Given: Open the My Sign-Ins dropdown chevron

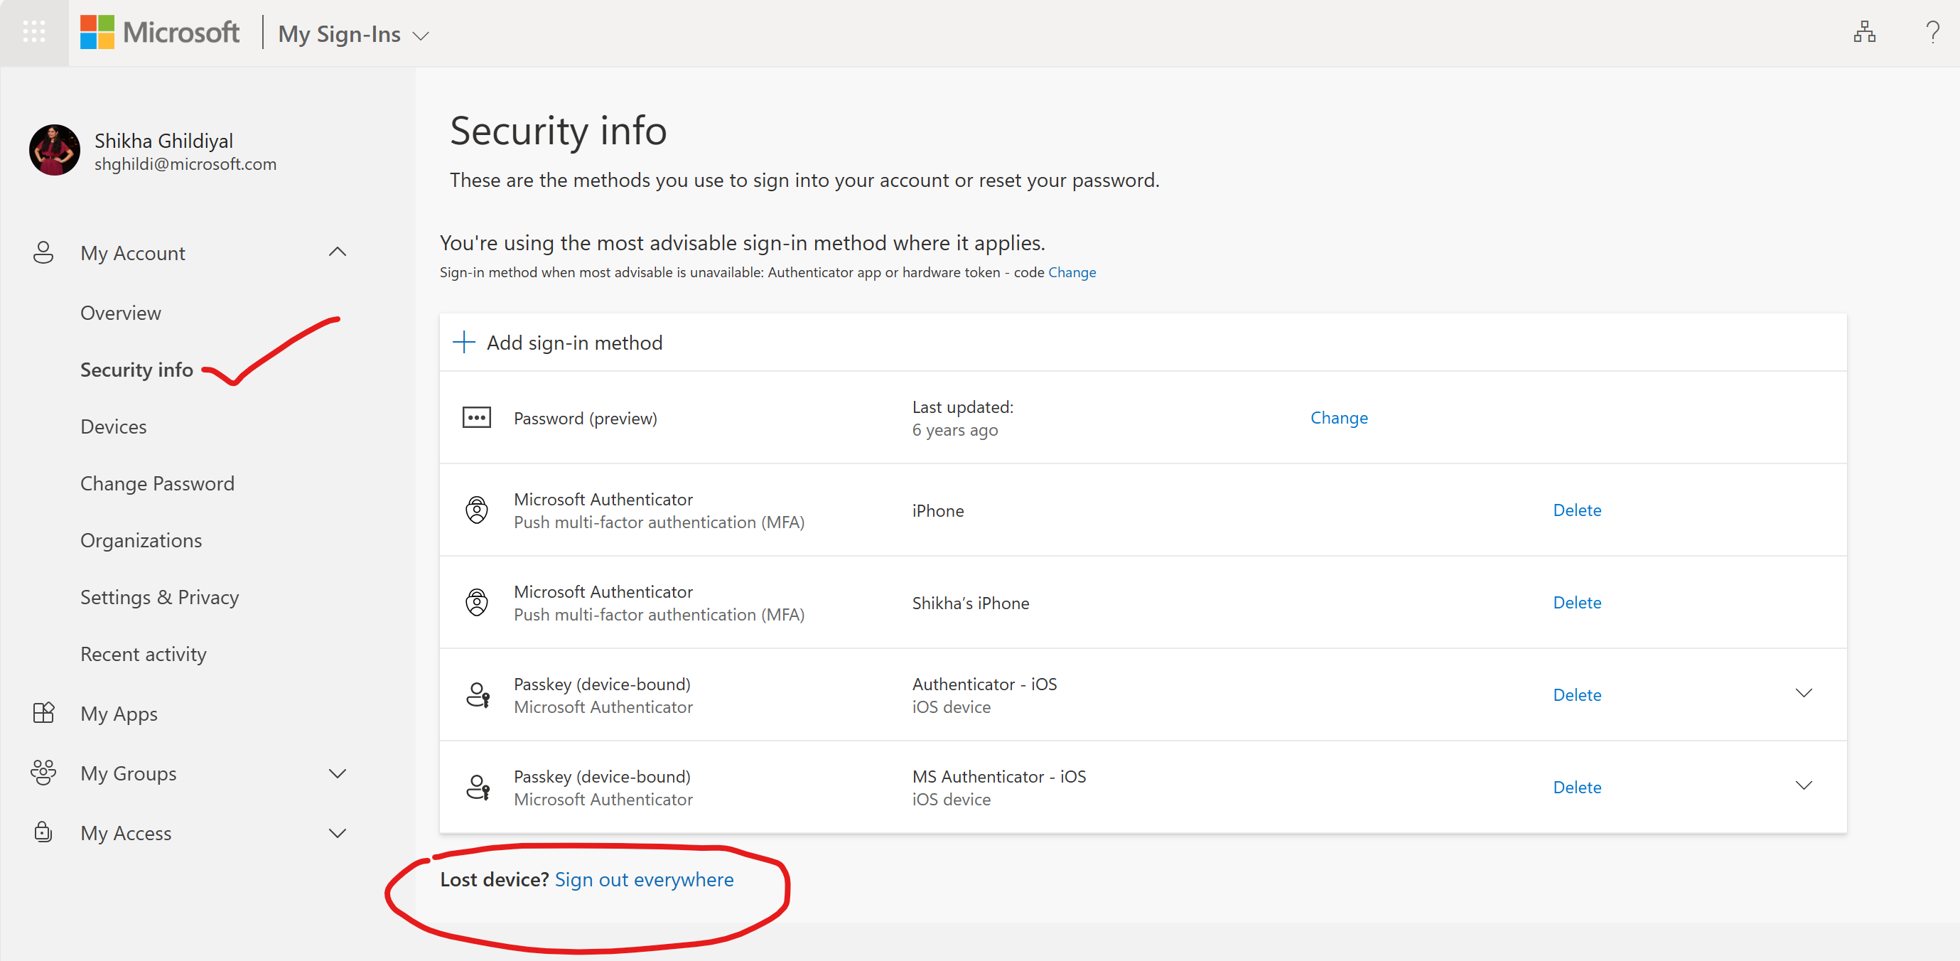Looking at the screenshot, I should 421,36.
